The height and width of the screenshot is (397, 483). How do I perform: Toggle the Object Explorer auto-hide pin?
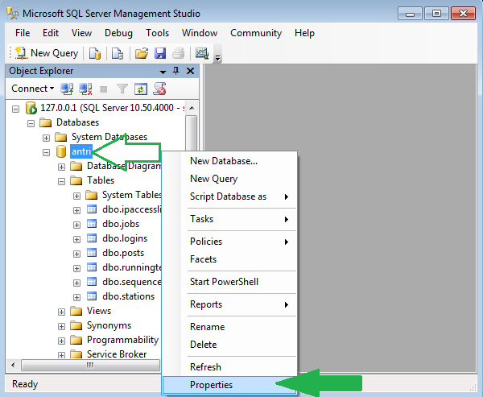(175, 71)
